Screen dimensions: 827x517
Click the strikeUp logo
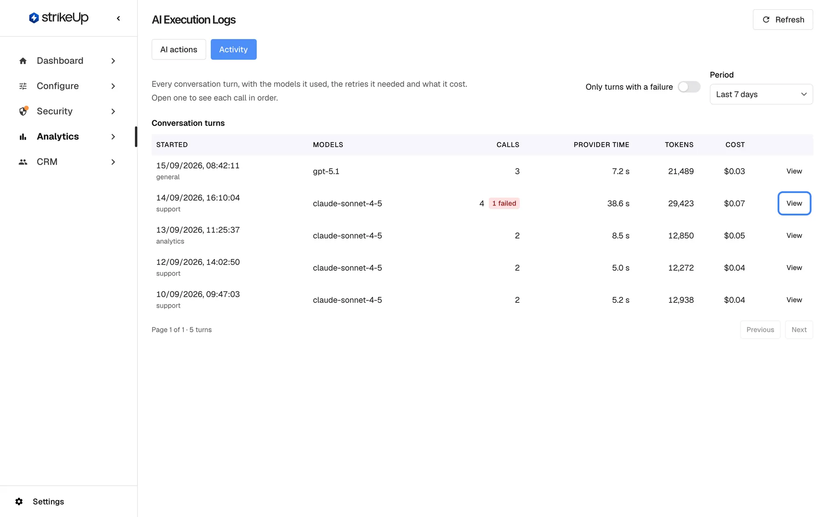59,18
